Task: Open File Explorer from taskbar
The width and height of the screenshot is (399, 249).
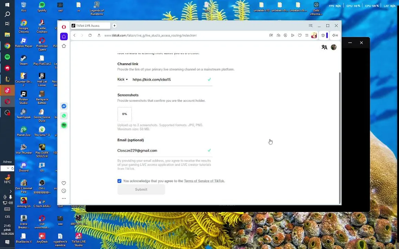Action: pos(7,35)
